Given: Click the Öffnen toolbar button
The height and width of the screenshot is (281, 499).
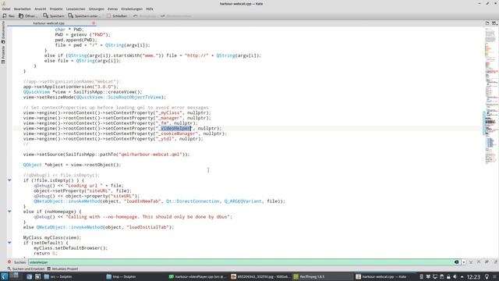Looking at the screenshot, I should pyautogui.click(x=28, y=16).
